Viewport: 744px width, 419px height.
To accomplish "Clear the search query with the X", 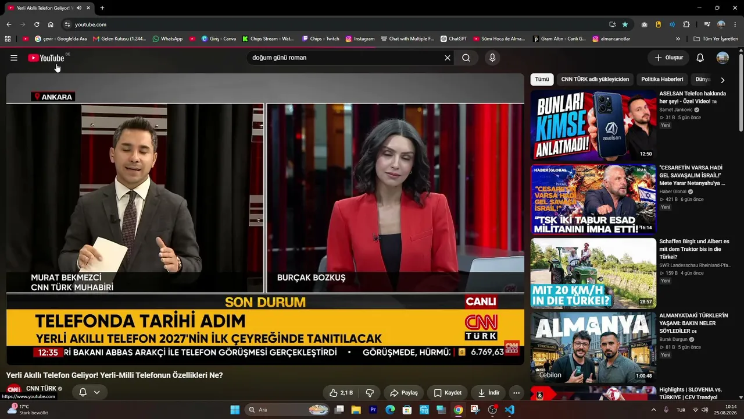I will pos(448,58).
